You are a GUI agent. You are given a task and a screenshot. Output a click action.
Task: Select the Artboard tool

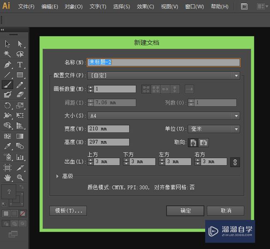7,167
